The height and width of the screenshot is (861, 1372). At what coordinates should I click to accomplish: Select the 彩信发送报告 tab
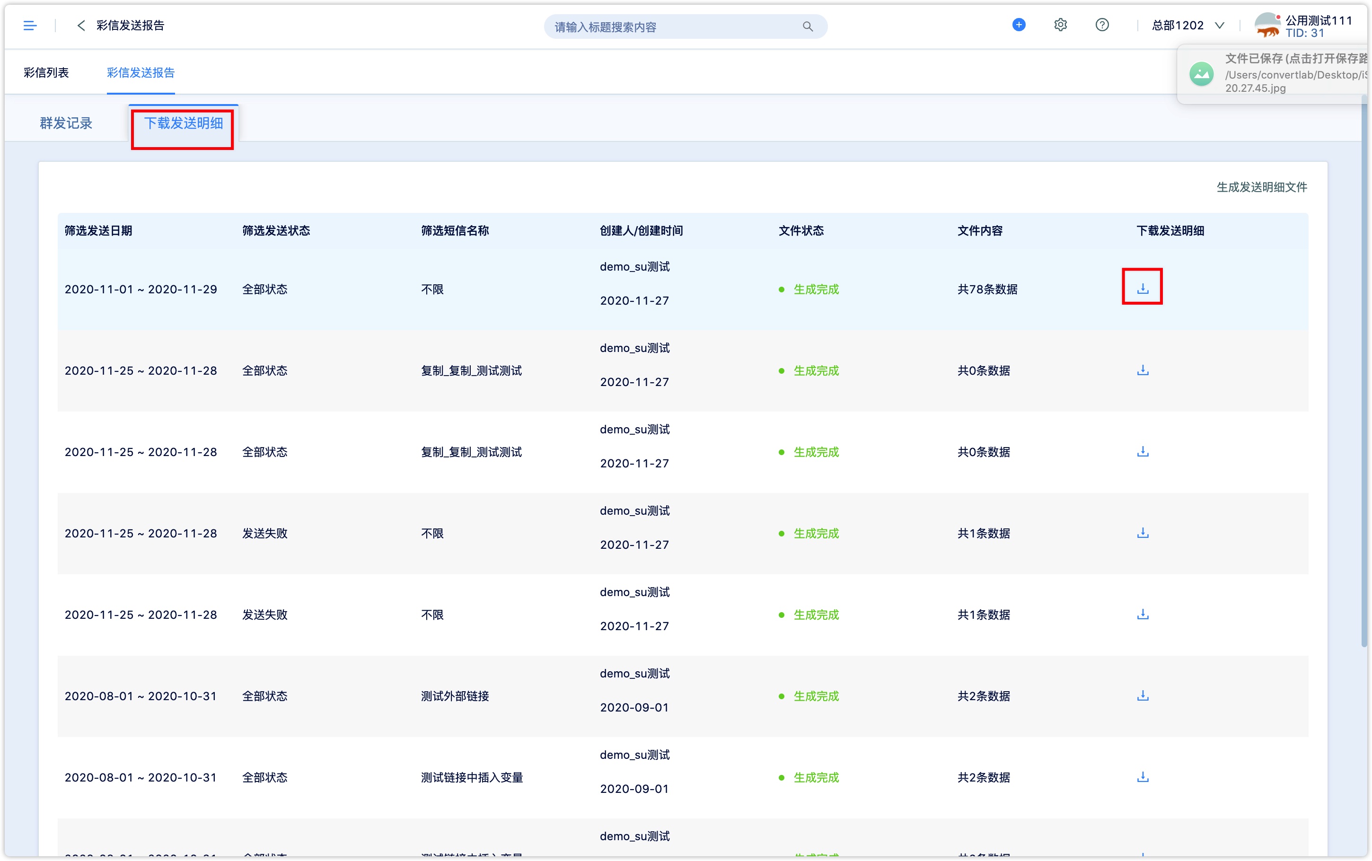(141, 73)
